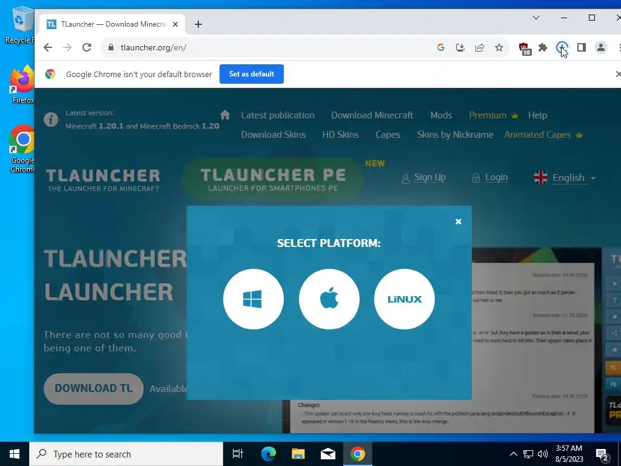Click the DOWNLOAD TL button

coord(93,388)
